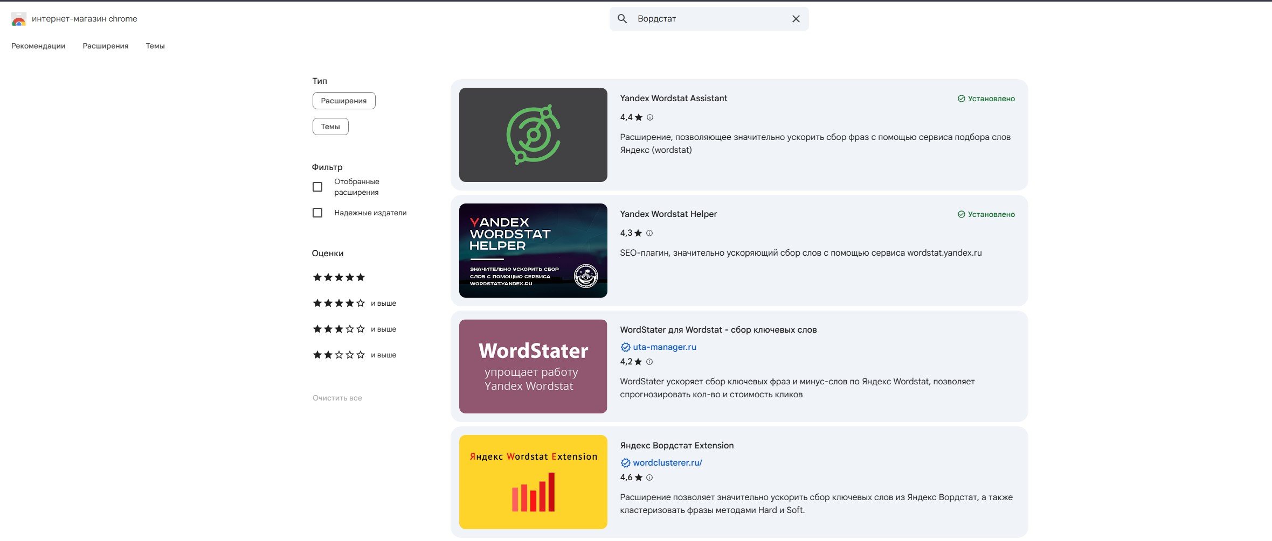
Task: Open the wordclusterer.ru/ publisher link
Action: coord(667,463)
